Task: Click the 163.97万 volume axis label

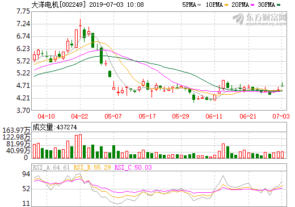Action: 16,130
